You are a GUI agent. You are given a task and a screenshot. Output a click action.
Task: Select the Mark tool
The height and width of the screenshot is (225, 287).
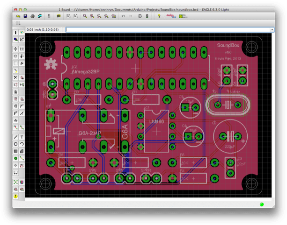22,39
